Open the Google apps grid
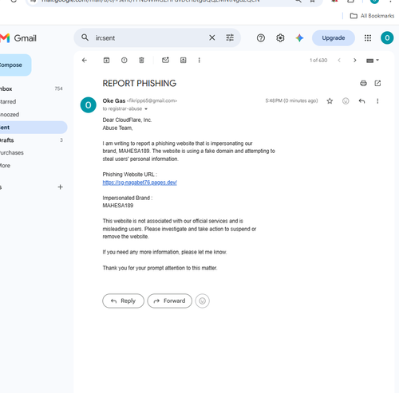Image resolution: width=399 pixels, height=393 pixels. pos(368,38)
